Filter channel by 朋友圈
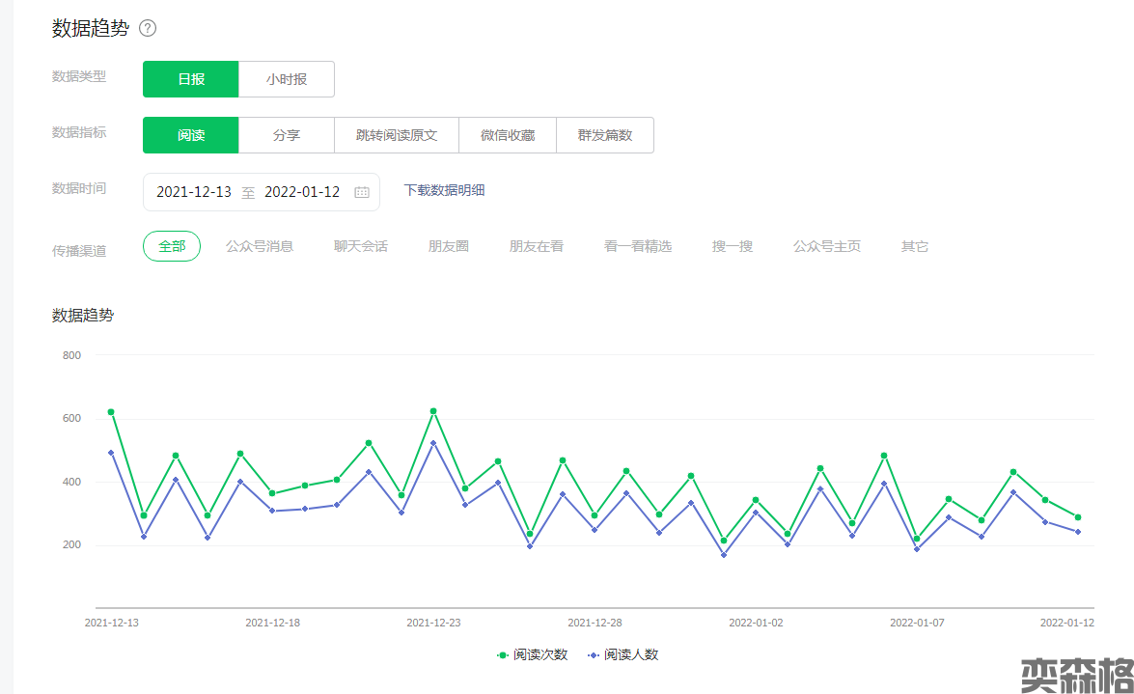The image size is (1134, 694). coord(449,246)
